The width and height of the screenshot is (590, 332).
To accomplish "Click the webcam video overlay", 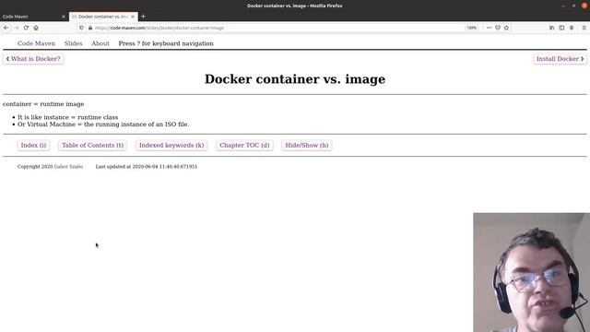I will (x=531, y=273).
